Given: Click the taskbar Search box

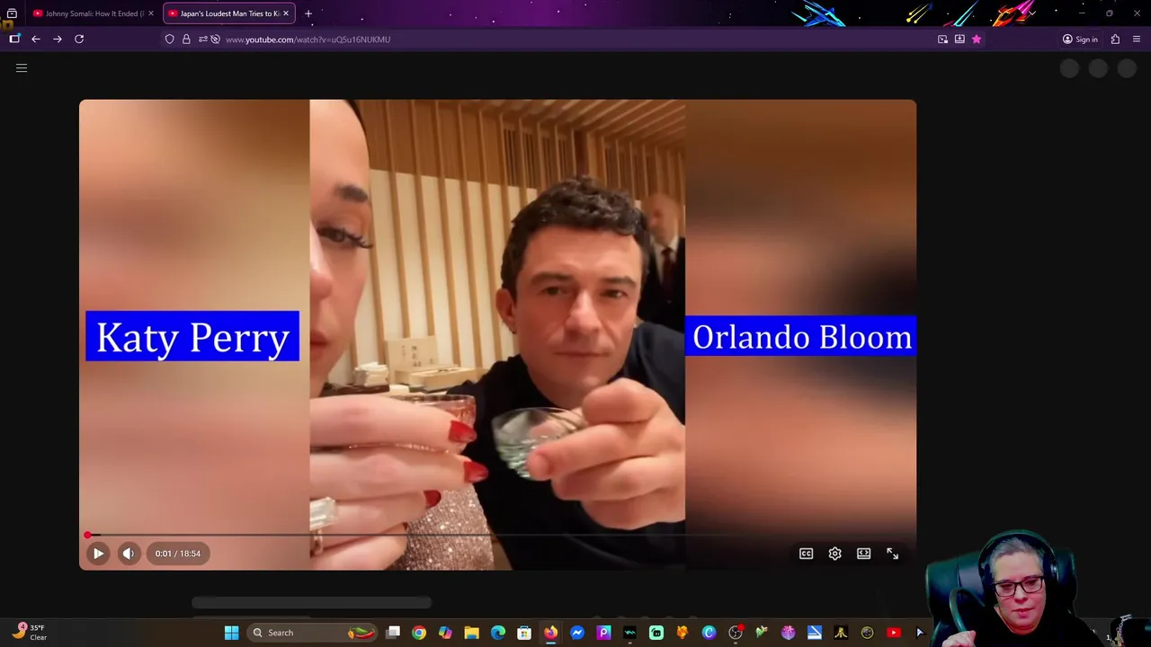Looking at the screenshot, I should tap(312, 633).
